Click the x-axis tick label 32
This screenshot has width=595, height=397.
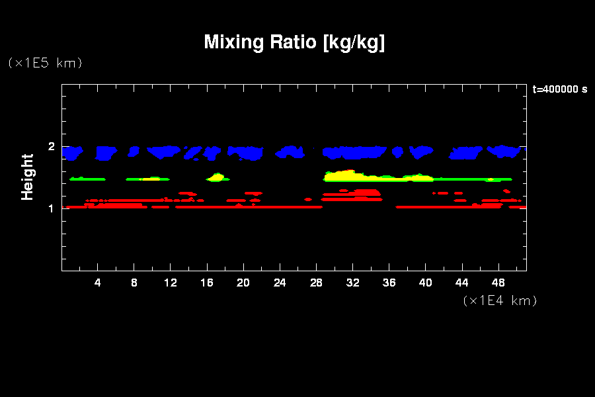pyautogui.click(x=352, y=283)
